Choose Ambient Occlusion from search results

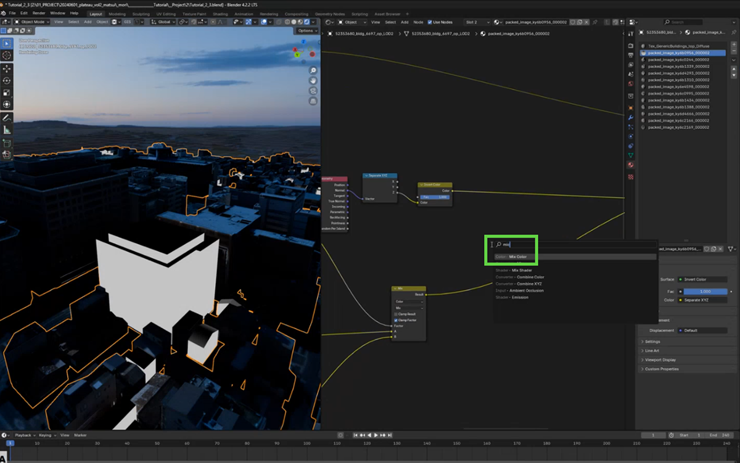(x=574, y=290)
